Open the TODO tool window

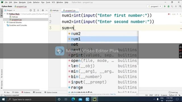[15, 92]
